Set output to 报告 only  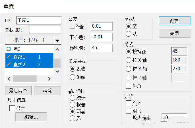point(73,105)
